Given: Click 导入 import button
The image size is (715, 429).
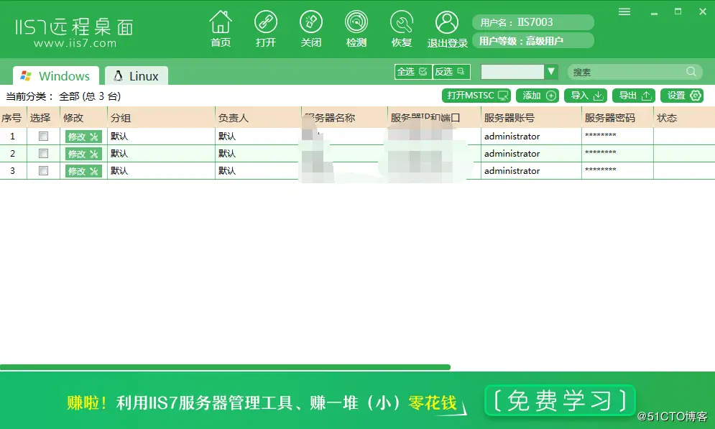Looking at the screenshot, I should coord(586,96).
